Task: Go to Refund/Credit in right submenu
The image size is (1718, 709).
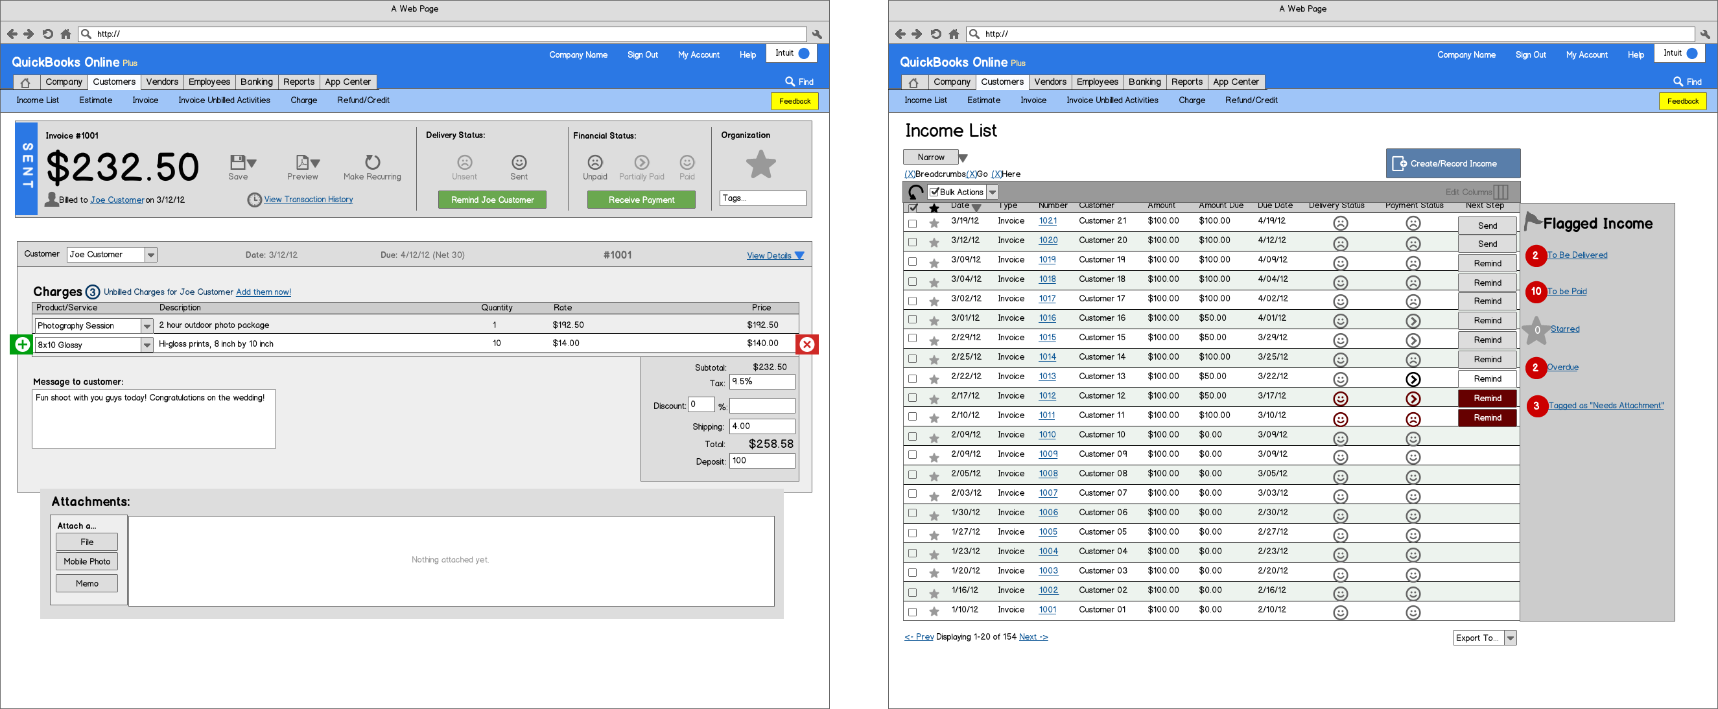Action: pyautogui.click(x=1251, y=100)
